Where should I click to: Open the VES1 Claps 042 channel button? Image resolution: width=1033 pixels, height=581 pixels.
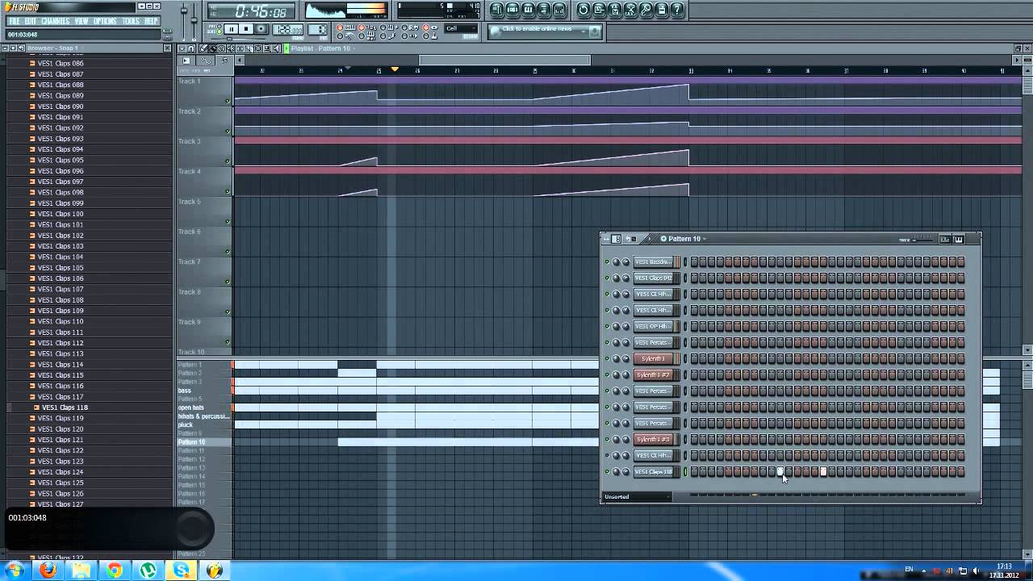coord(653,278)
